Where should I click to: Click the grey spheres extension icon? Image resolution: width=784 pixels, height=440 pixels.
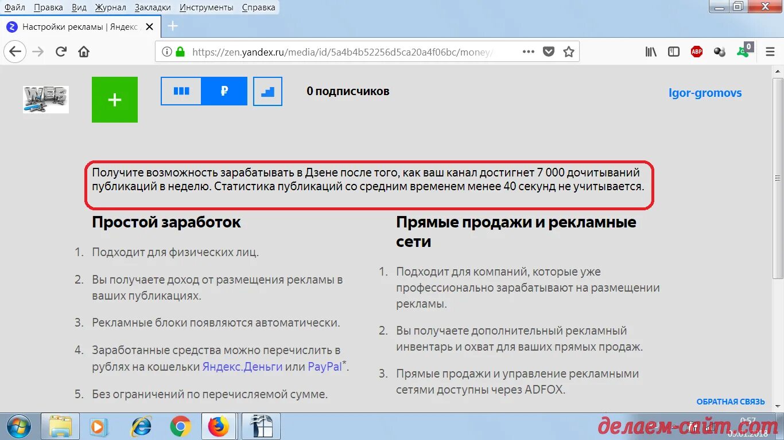pyautogui.click(x=720, y=52)
